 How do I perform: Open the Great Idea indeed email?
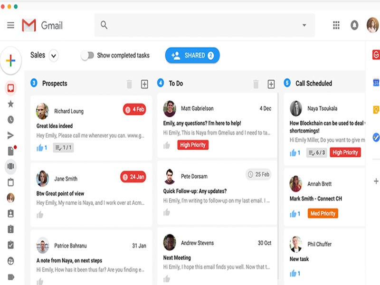[x=55, y=126]
